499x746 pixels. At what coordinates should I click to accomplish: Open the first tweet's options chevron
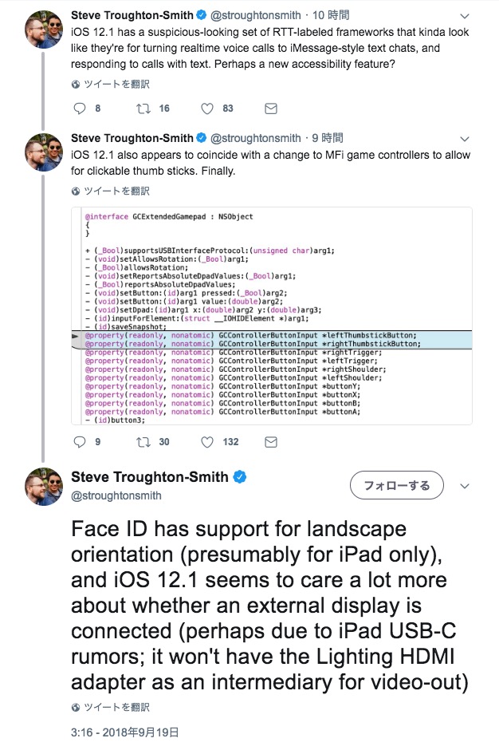465,16
